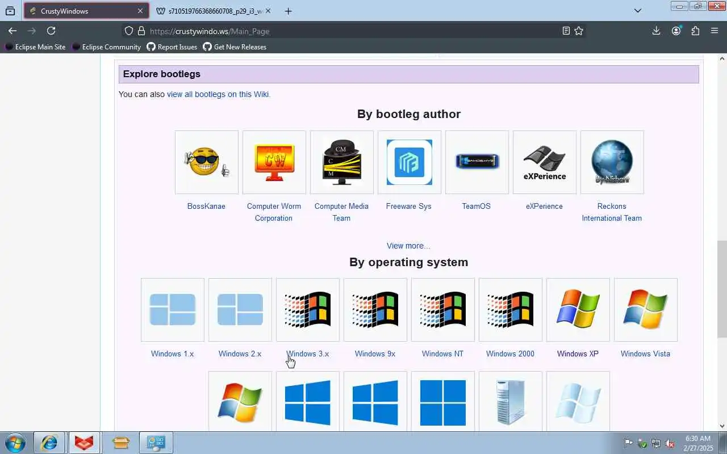Launch Internet Explorer from the taskbar

(49, 443)
